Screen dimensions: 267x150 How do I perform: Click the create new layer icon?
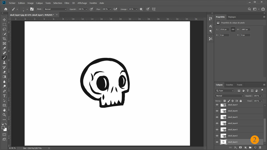255,147
